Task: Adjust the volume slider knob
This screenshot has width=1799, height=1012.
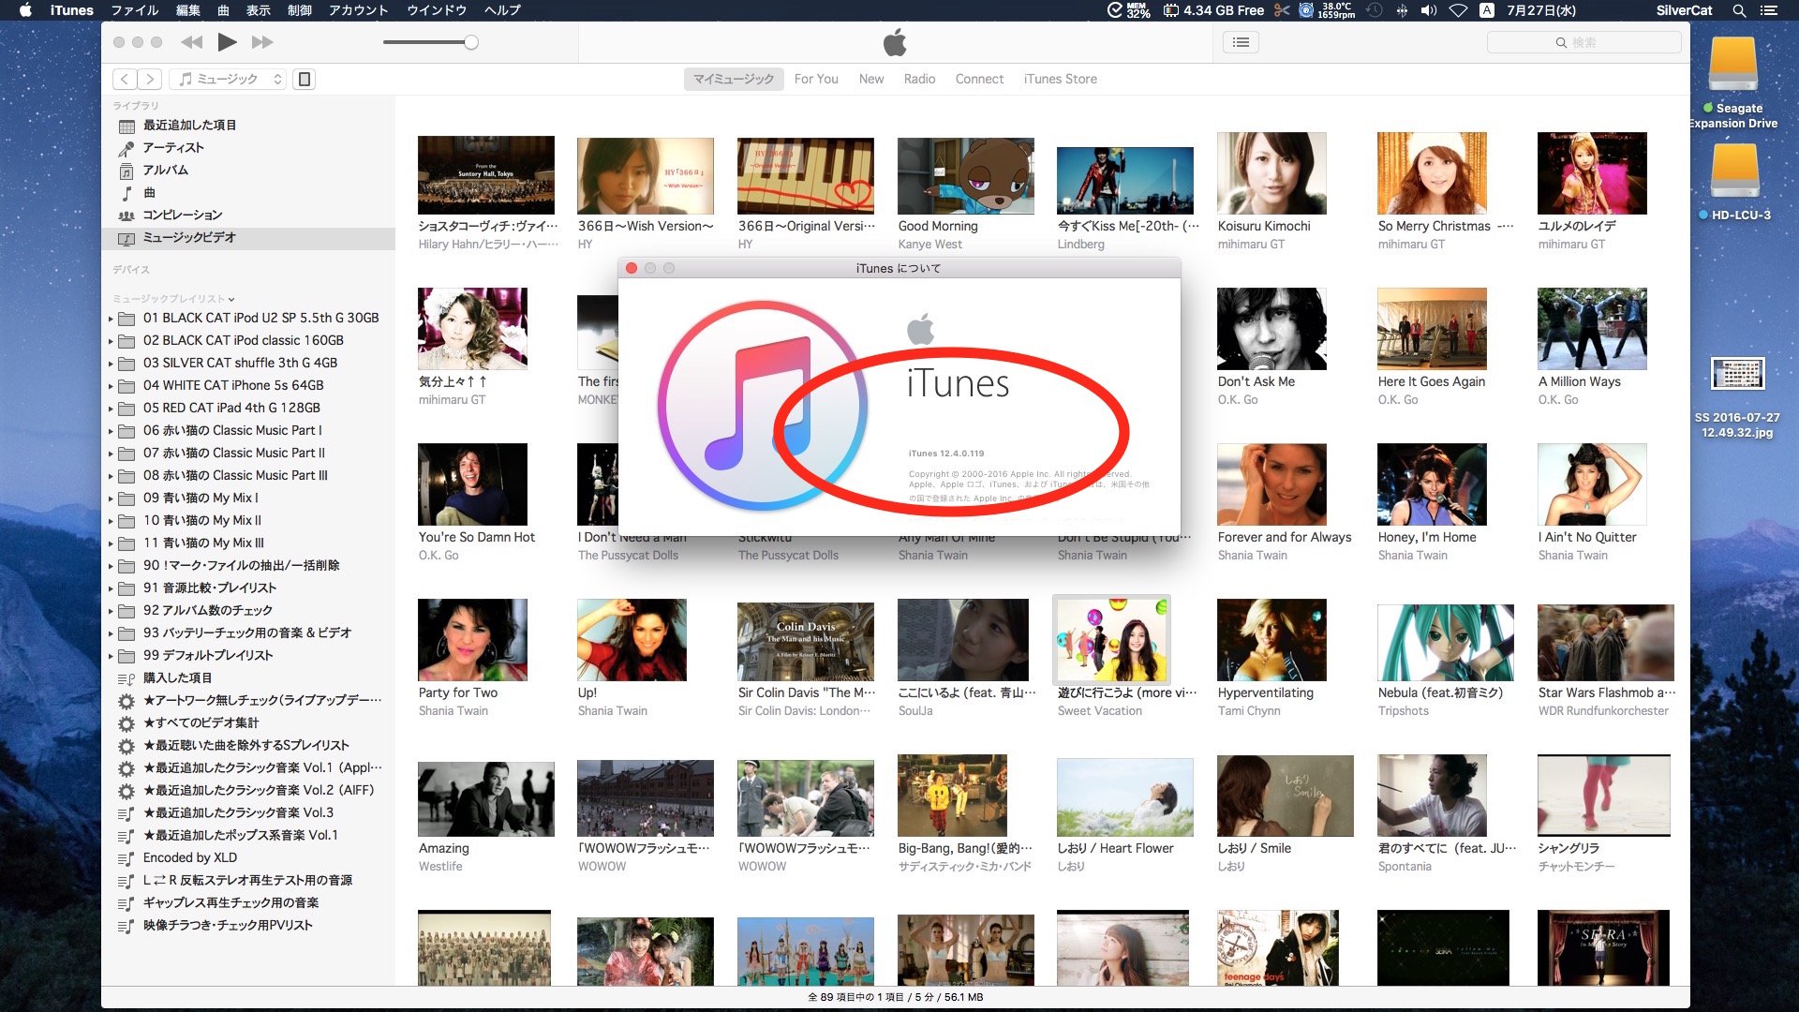Action: (x=471, y=42)
